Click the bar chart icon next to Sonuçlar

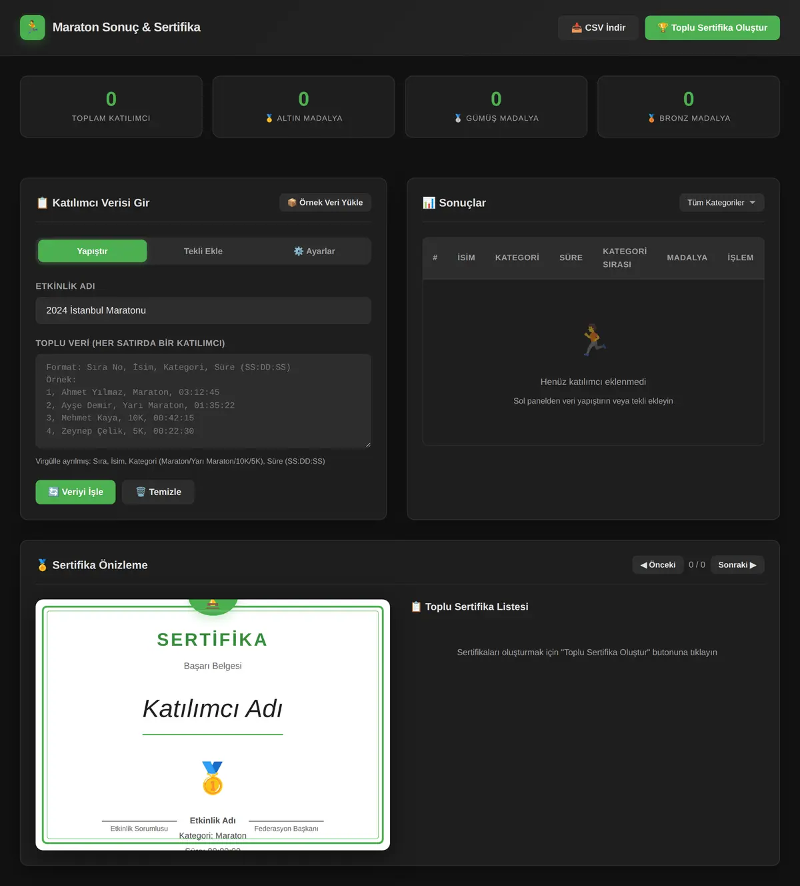click(x=429, y=203)
